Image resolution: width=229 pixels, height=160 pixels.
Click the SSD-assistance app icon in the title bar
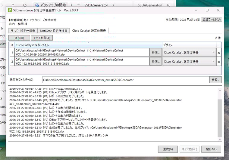click(10, 10)
